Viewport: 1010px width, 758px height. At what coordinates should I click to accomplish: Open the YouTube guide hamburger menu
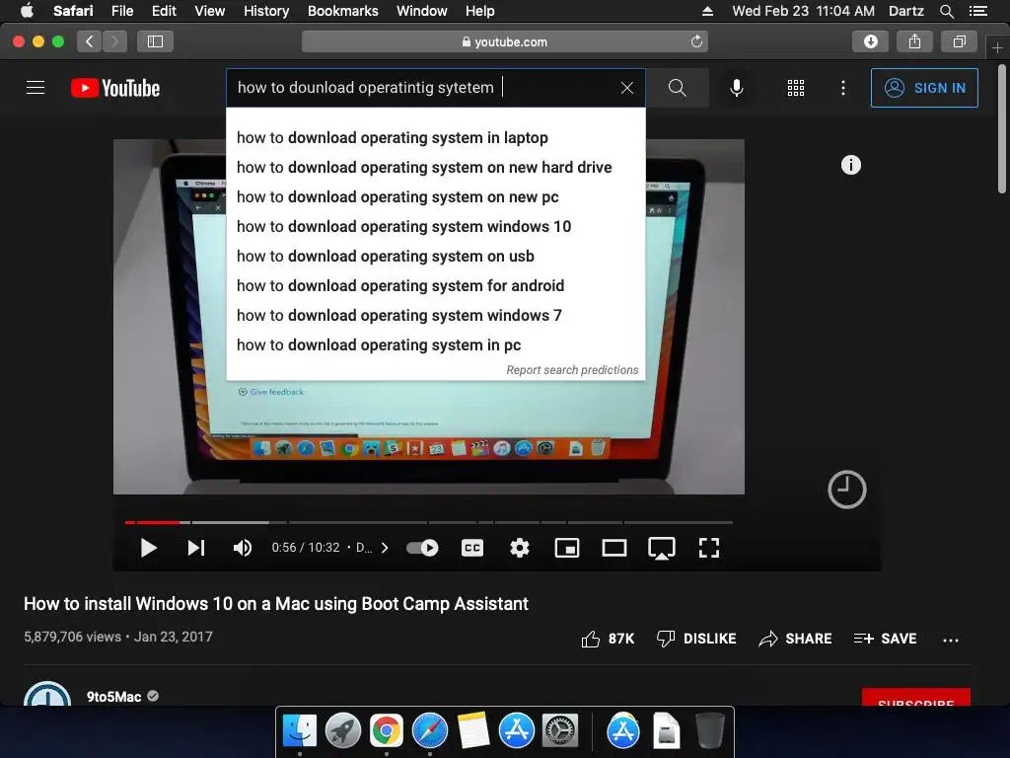click(36, 87)
